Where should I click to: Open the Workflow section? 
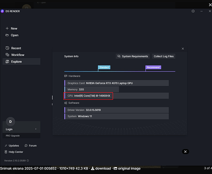tap(15, 55)
